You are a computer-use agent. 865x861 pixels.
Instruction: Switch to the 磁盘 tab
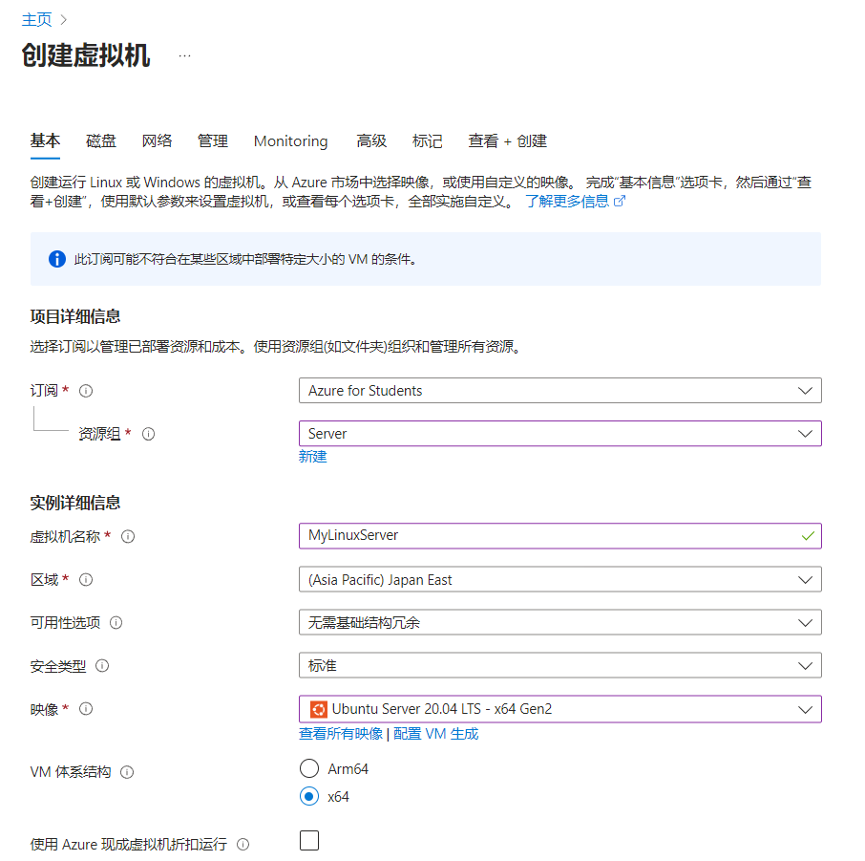(x=101, y=141)
